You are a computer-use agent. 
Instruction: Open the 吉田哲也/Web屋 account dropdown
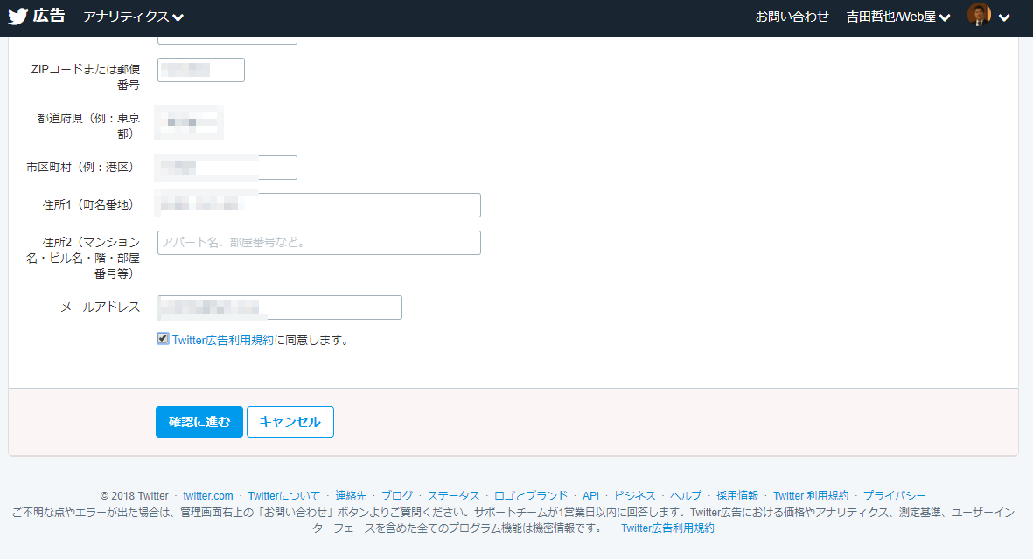(x=897, y=17)
